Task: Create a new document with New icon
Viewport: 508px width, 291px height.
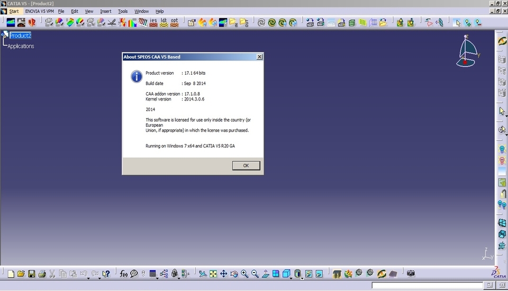Action: click(x=11, y=274)
